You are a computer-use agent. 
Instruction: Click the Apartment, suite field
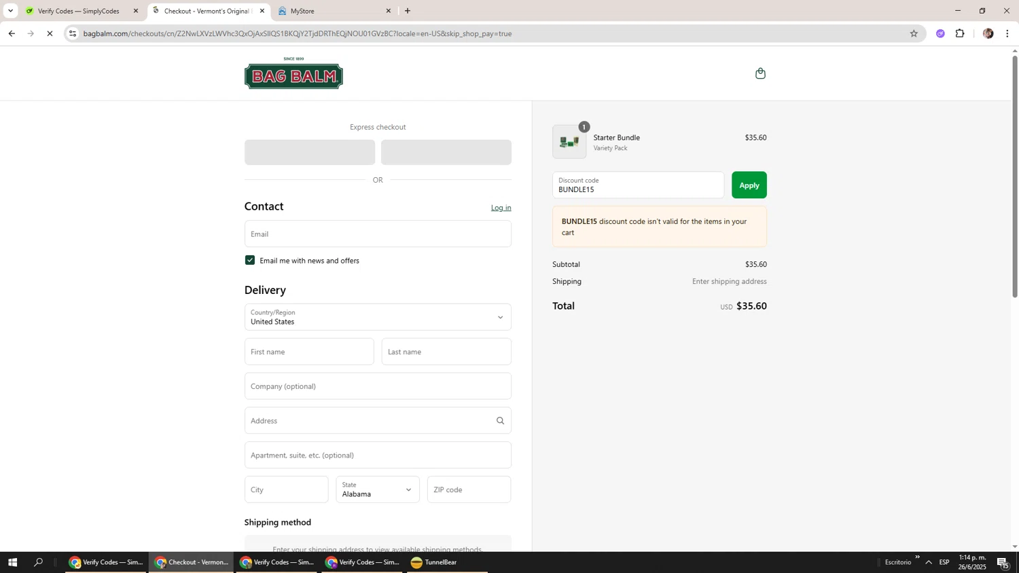[x=378, y=456]
